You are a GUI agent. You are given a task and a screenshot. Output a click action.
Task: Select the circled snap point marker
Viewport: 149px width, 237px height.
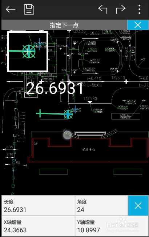click(68, 114)
